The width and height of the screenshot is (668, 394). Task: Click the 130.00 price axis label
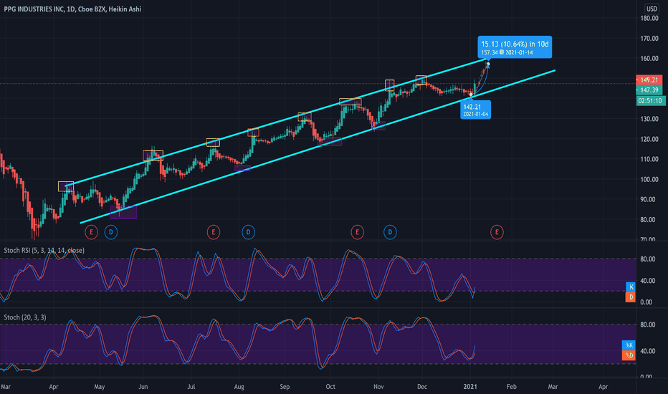pos(649,119)
